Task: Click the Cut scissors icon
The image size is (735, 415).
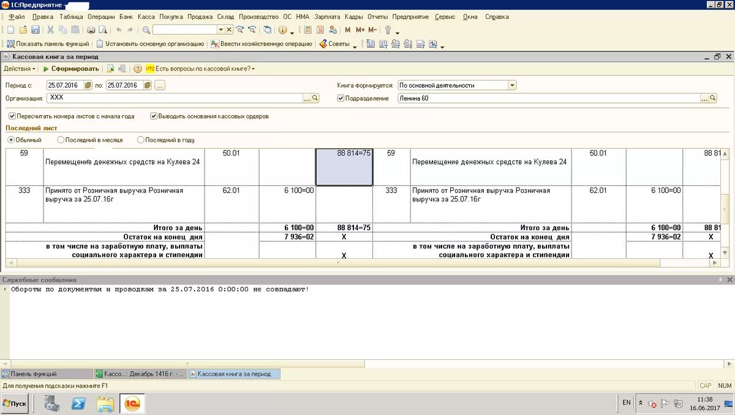Action: click(51, 29)
